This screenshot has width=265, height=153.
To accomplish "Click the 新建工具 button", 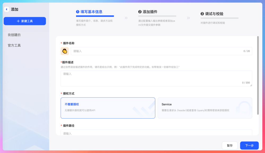I will pyautogui.click(x=25, y=21).
